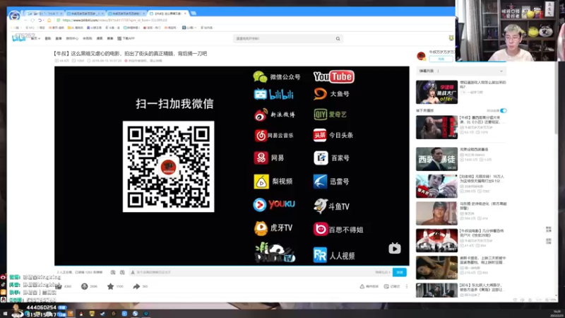Click the danmaku etiquette link beside send
This screenshot has height=318, width=565.
pos(382,272)
